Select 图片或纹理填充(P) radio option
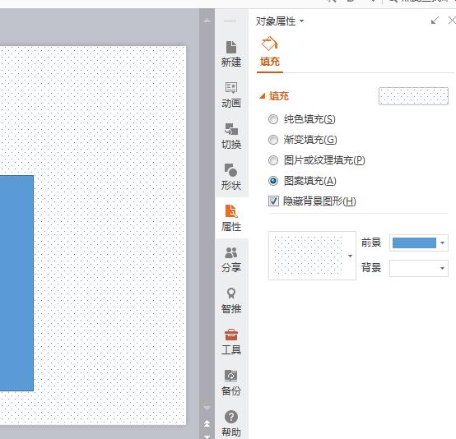The width and height of the screenshot is (456, 439). tap(273, 160)
